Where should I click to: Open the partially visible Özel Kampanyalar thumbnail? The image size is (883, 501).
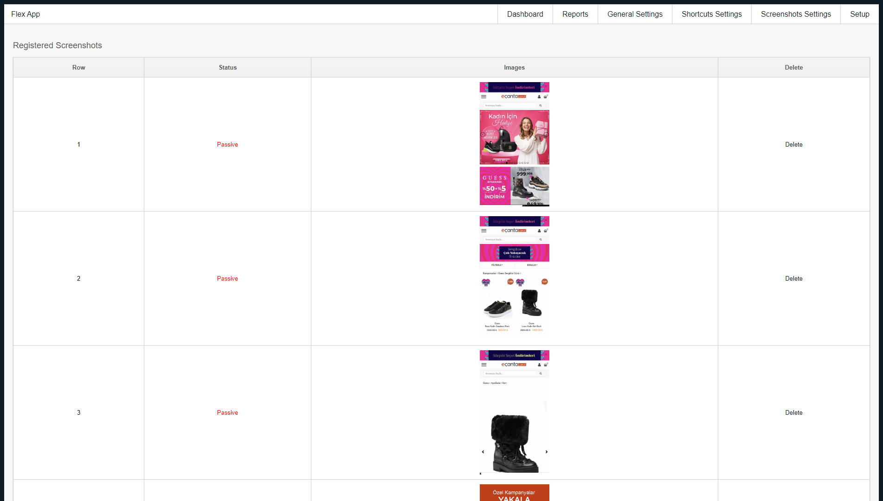click(x=514, y=493)
